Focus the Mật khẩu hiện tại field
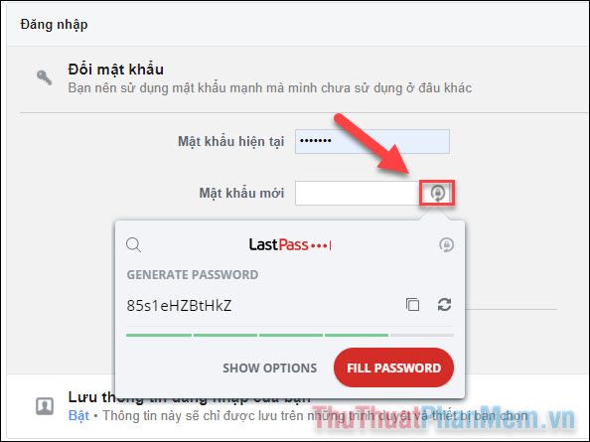The image size is (590, 442). [x=372, y=141]
